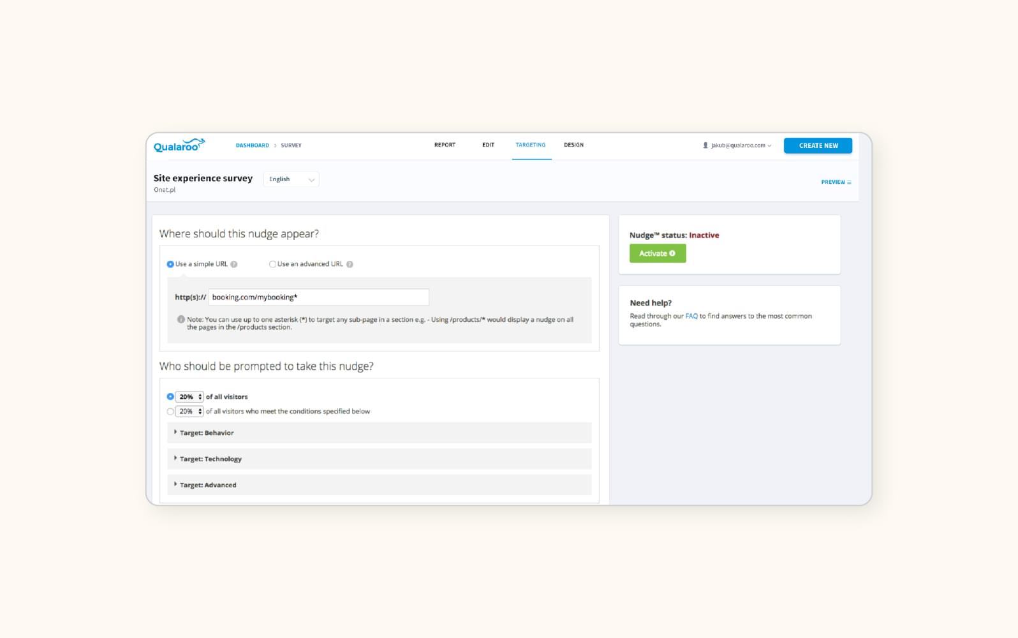Image resolution: width=1018 pixels, height=638 pixels.
Task: Open the jakub@qualaroo.com account menu
Action: tap(737, 145)
